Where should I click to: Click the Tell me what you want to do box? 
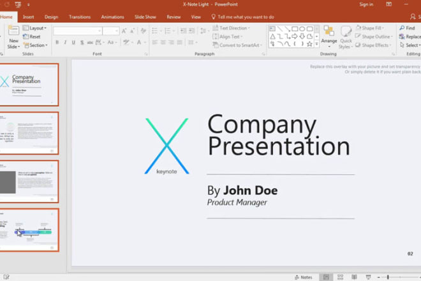[x=243, y=17]
